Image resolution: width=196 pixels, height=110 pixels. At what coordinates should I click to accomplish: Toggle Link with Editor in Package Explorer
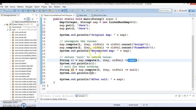(x=28, y=19)
